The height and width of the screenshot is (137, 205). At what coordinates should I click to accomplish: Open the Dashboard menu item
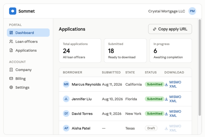click(x=28, y=33)
